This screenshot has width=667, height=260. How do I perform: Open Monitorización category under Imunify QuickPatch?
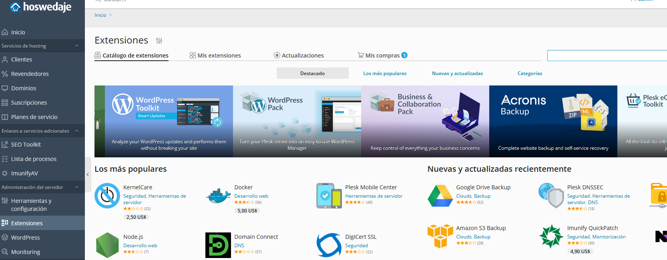click(609, 237)
